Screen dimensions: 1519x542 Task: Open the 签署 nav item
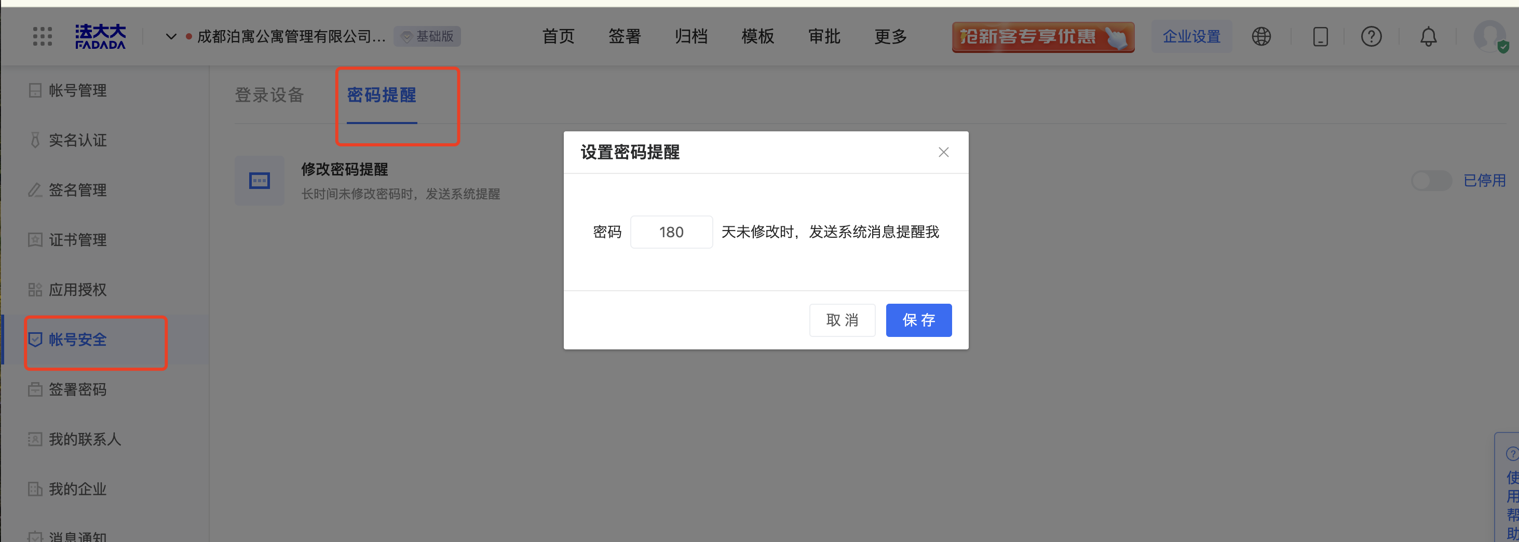[x=625, y=36]
